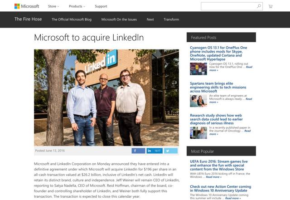Select the Transform nav item
The height and width of the screenshot is (200, 290).
coord(171,20)
